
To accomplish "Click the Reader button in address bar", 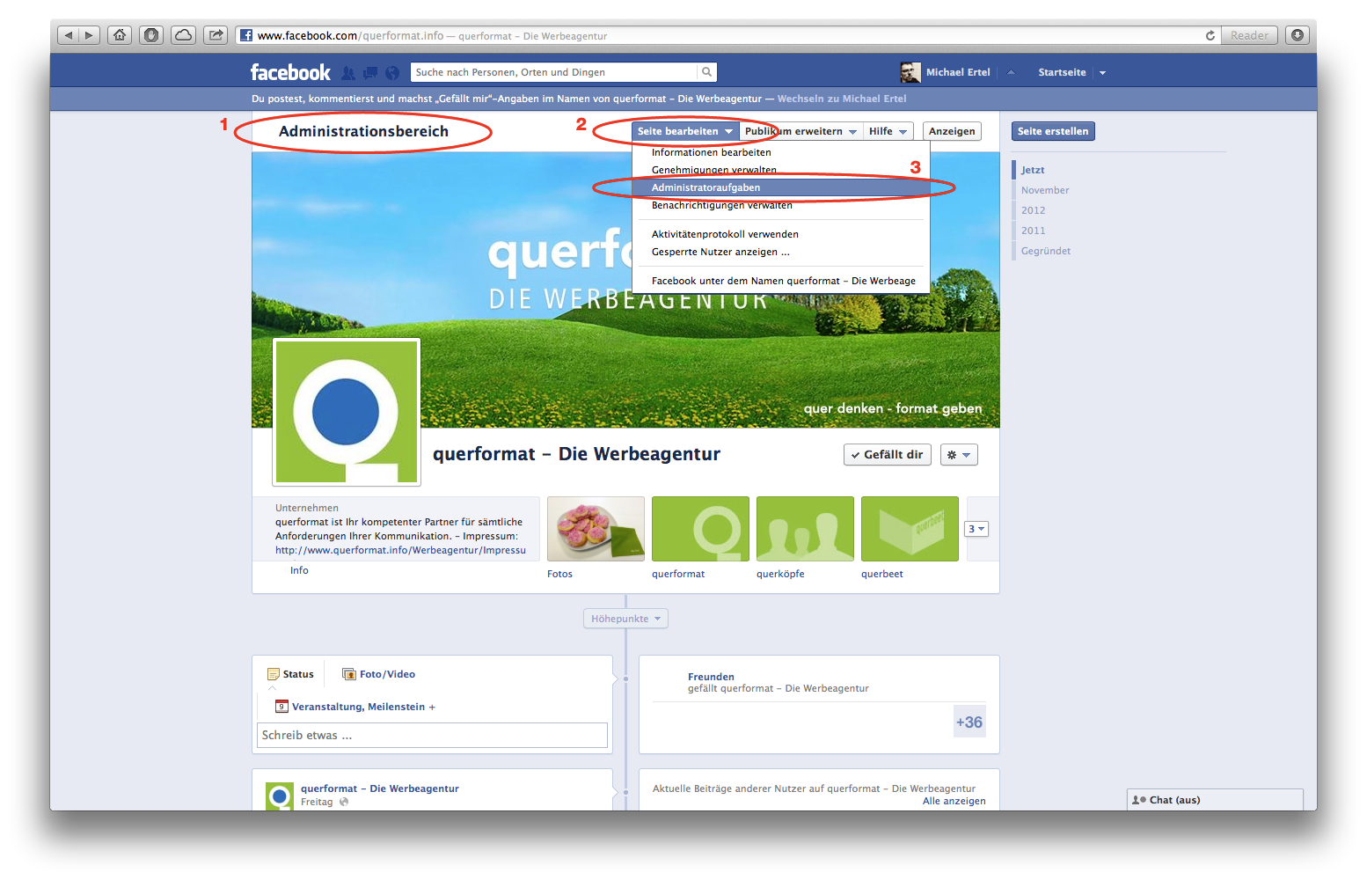I will (x=1249, y=35).
